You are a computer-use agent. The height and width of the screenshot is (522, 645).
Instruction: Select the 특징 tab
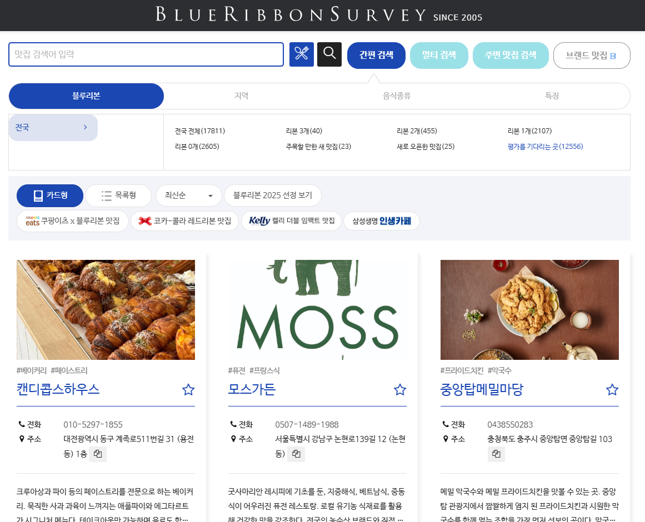coord(552,96)
